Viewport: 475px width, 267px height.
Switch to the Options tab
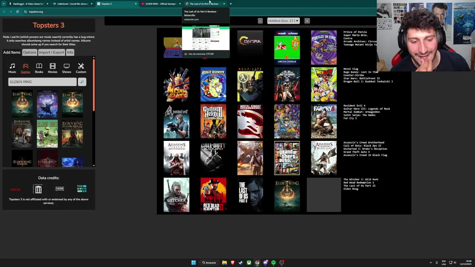coord(30,52)
